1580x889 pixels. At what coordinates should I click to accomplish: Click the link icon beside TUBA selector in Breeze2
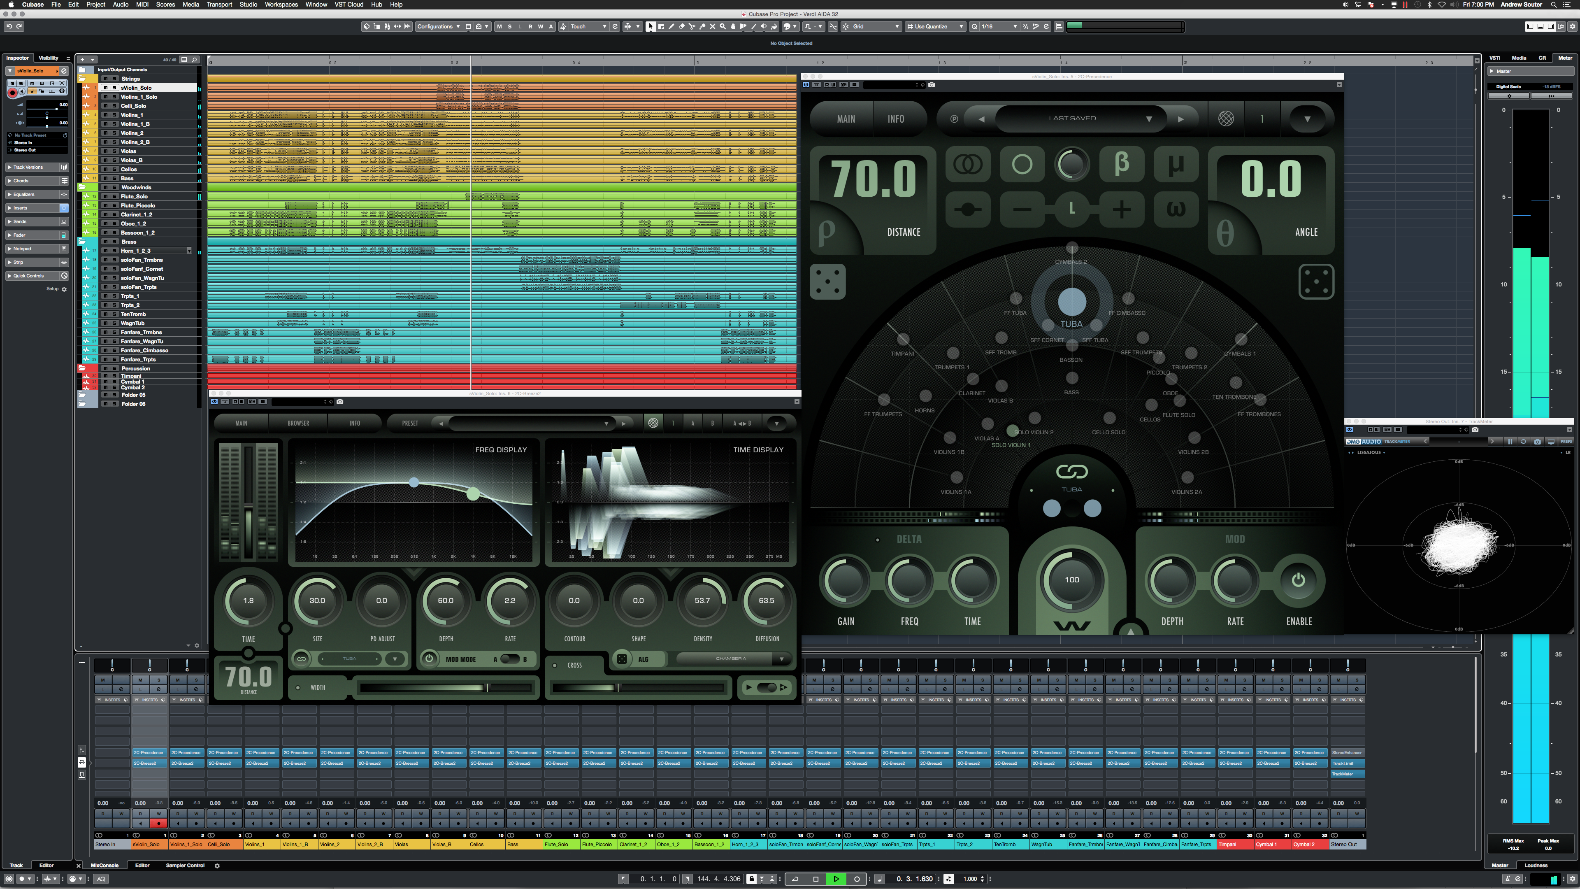(x=301, y=659)
